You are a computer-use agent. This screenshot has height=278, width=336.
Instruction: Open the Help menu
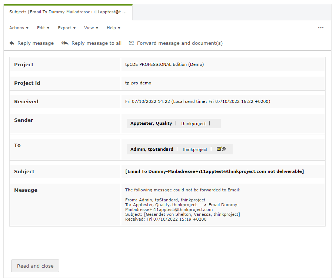114,28
